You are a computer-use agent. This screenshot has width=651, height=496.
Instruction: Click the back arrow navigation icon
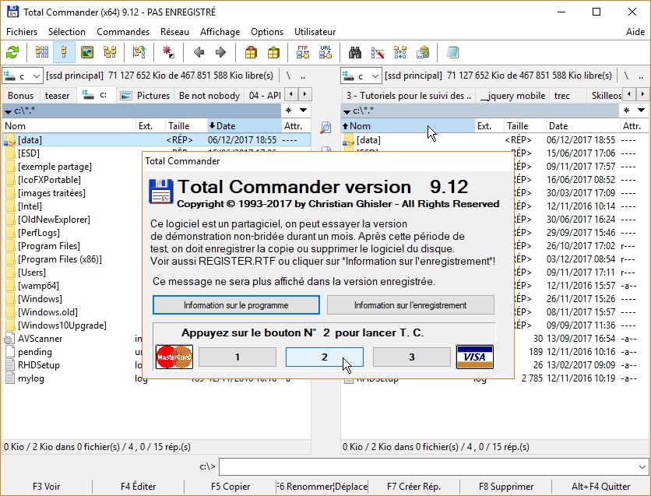click(199, 53)
